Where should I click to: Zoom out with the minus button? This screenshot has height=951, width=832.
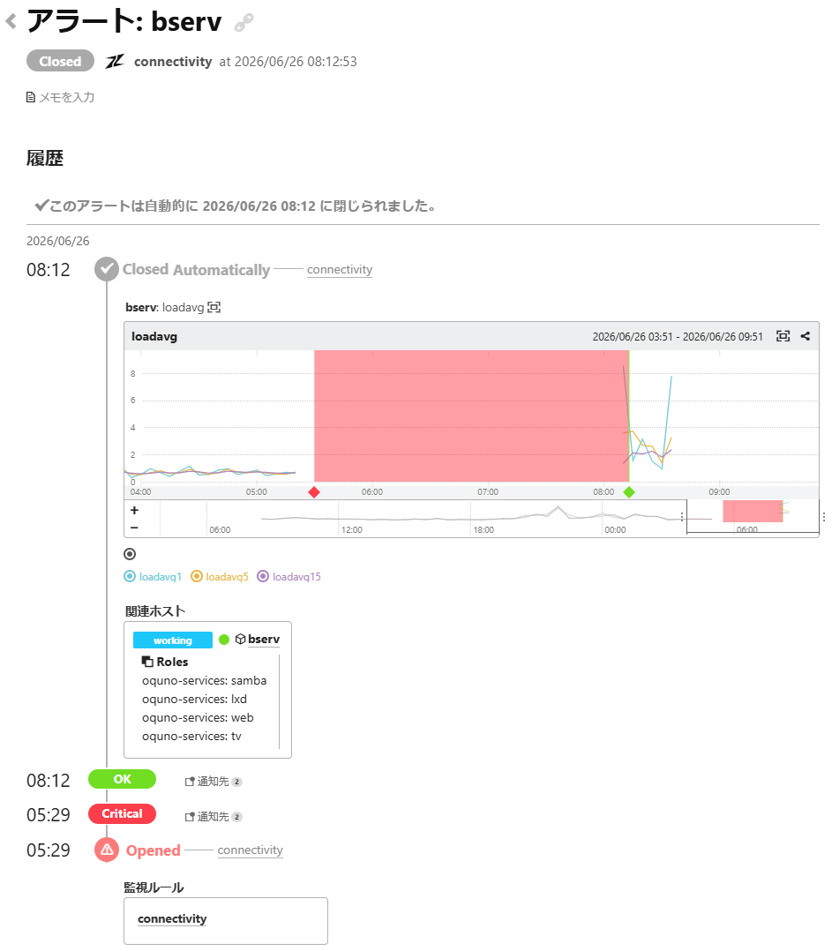pos(135,528)
